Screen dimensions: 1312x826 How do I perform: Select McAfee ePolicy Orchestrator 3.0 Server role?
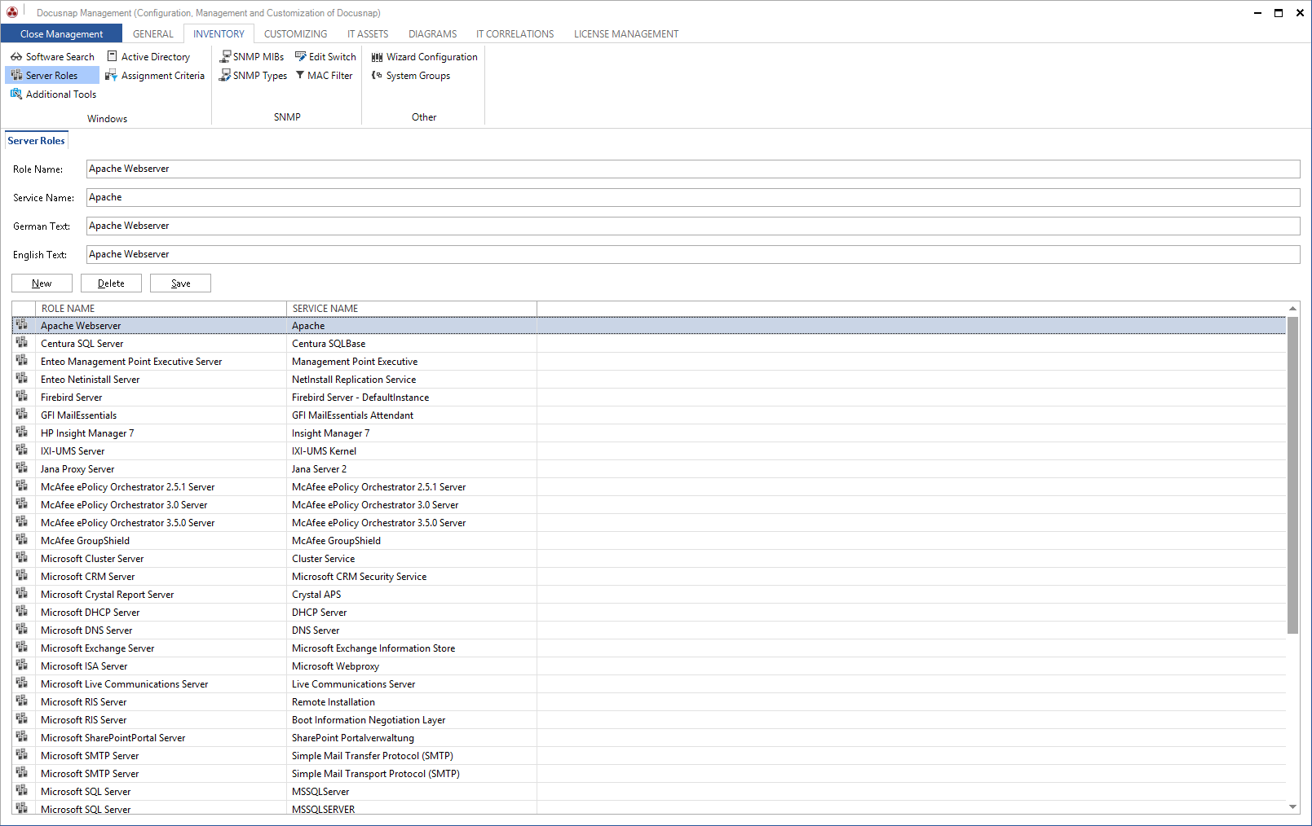[x=649, y=505]
